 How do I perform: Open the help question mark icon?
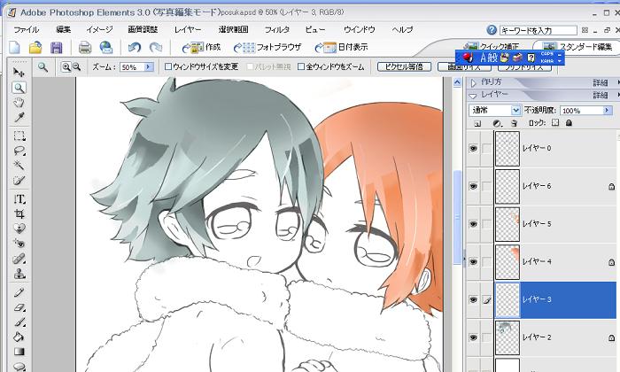492,30
